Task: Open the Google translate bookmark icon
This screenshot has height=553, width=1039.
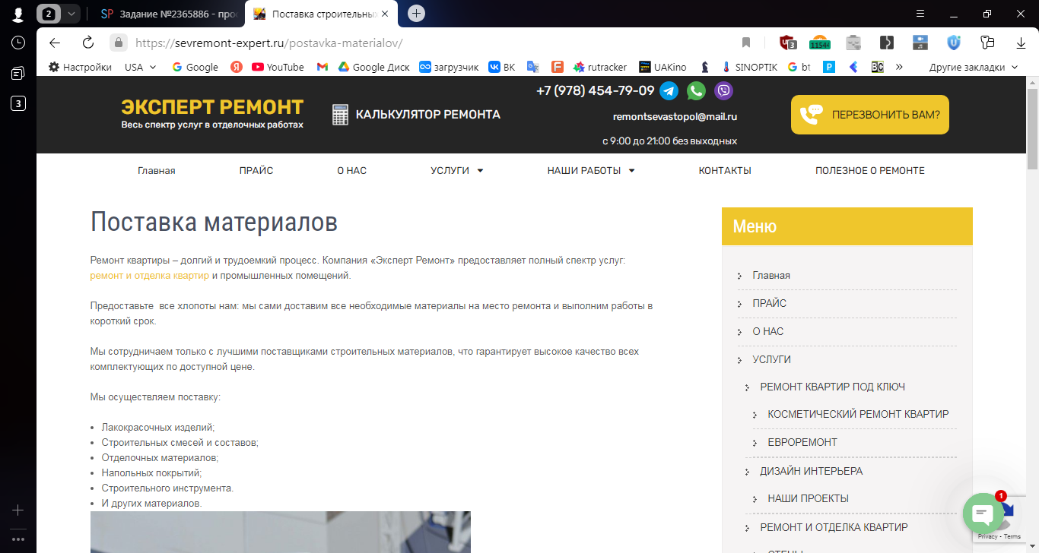Action: [533, 67]
